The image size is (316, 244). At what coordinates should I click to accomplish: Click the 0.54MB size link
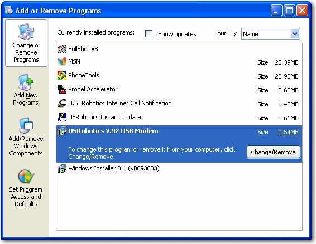(x=288, y=132)
